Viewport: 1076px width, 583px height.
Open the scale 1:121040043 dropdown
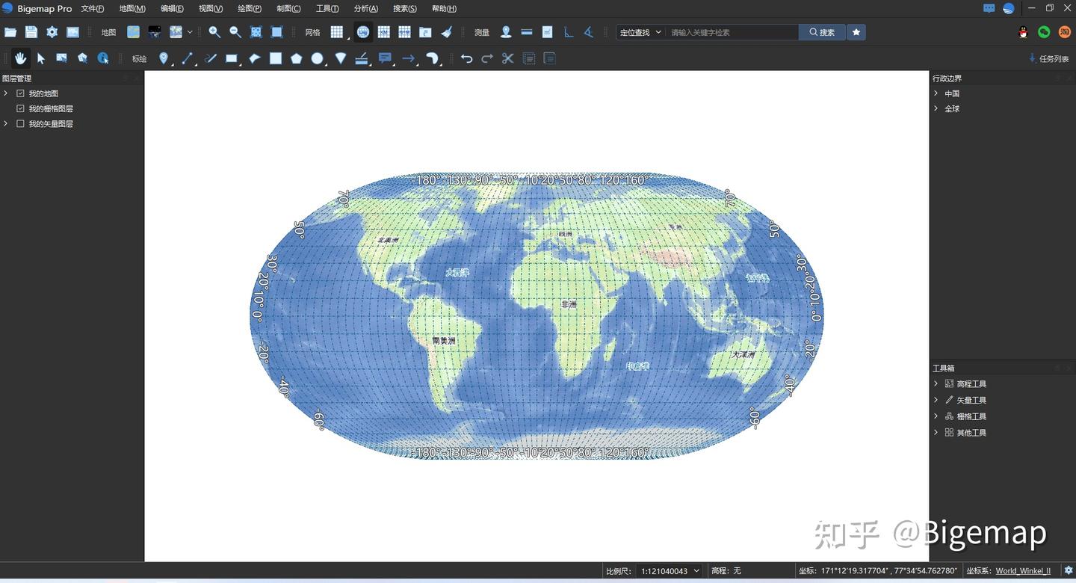click(670, 570)
